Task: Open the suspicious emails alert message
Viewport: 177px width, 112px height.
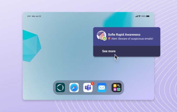Action: (x=132, y=39)
